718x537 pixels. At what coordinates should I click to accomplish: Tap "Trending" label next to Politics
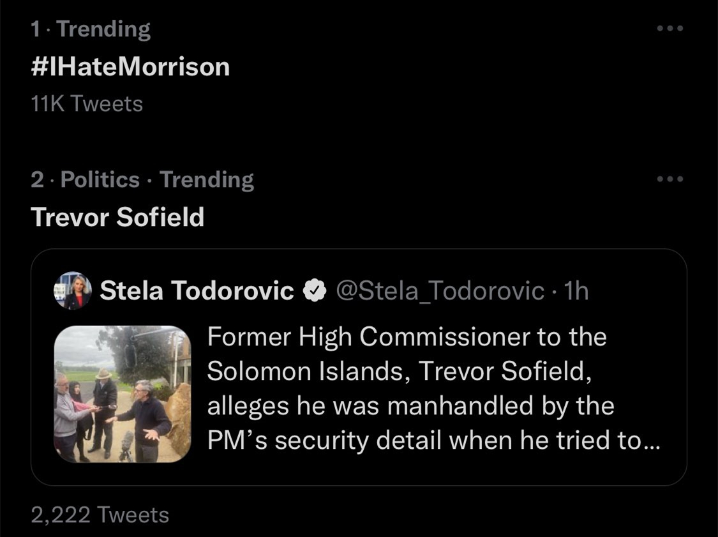point(207,179)
